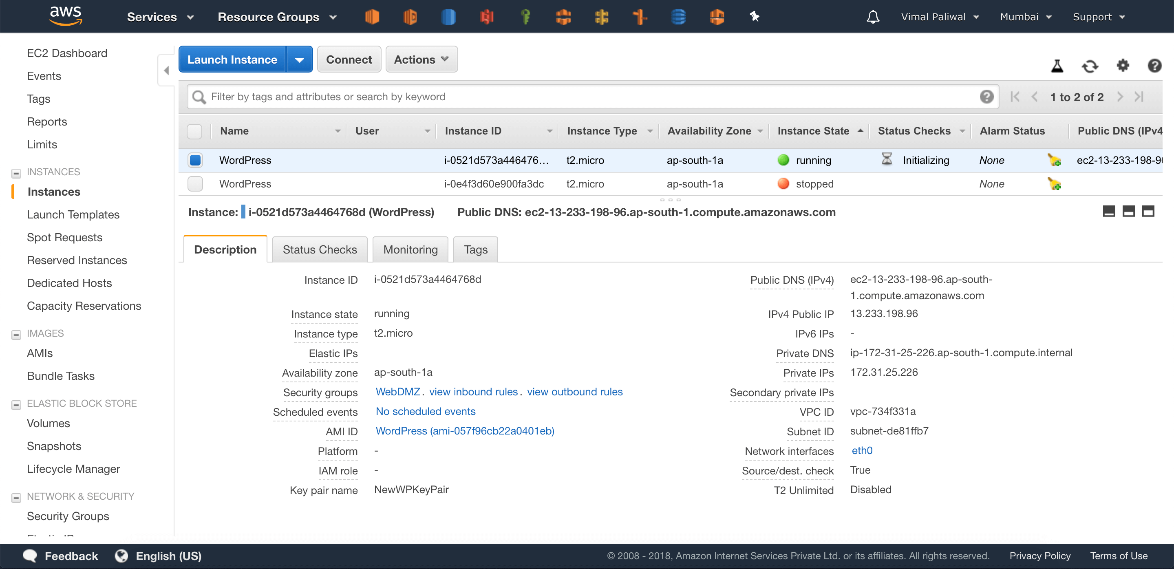This screenshot has width=1174, height=569.
Task: Open the IAM green key shortcut icon
Action: (525, 17)
